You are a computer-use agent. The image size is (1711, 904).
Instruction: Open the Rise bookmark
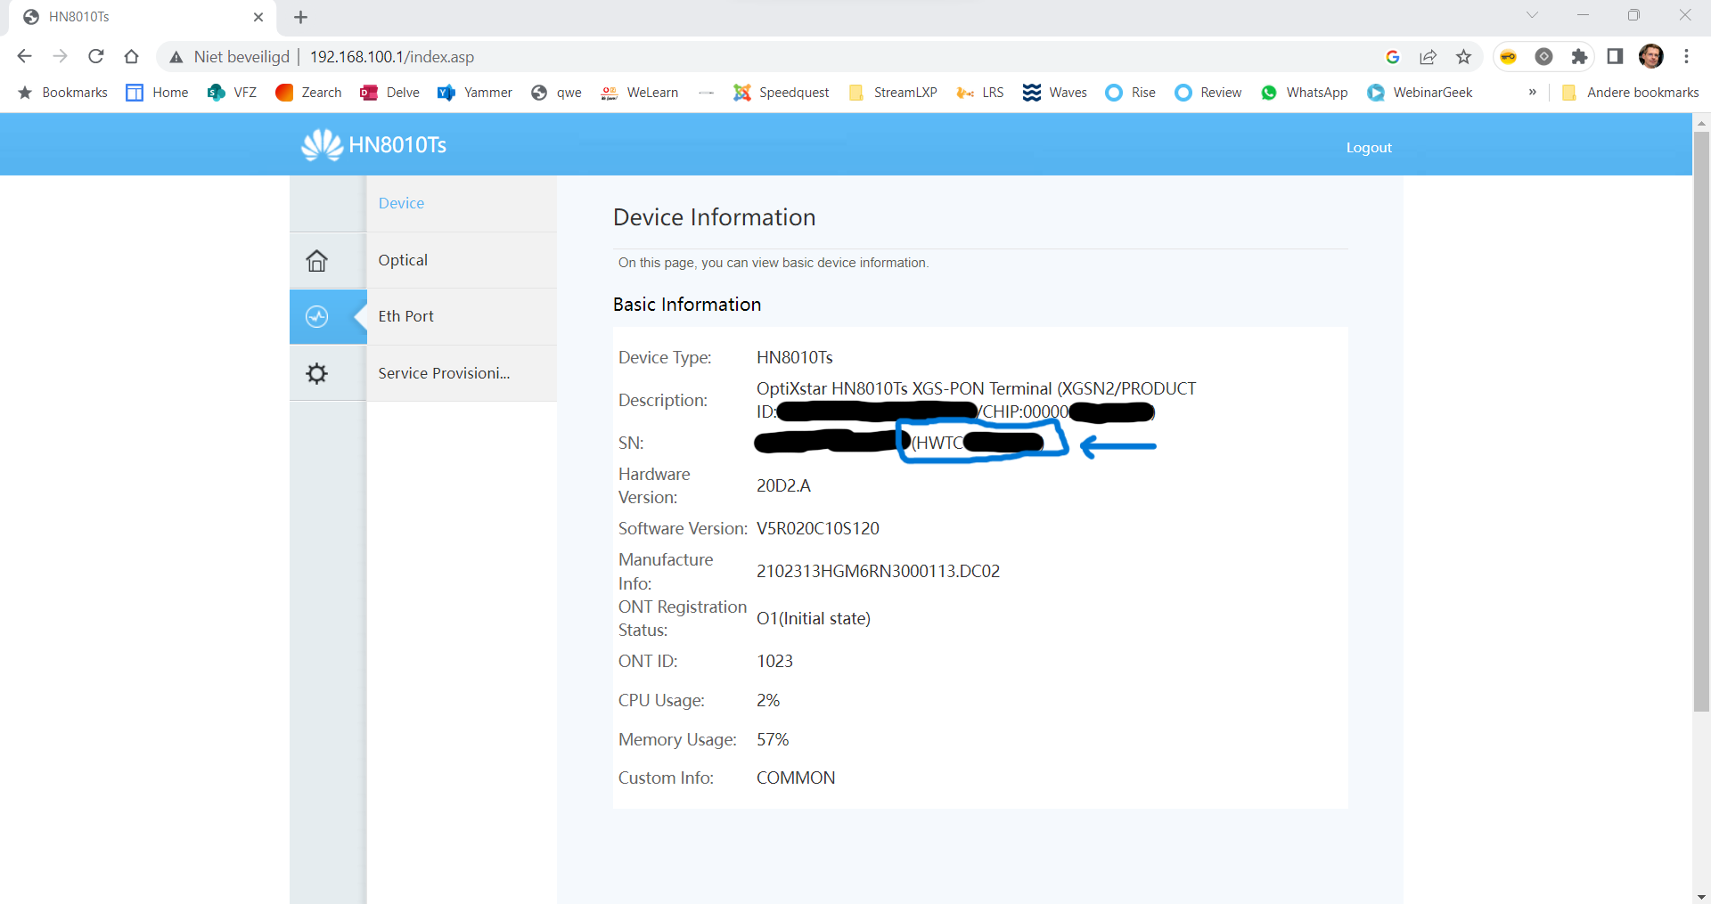[1130, 92]
